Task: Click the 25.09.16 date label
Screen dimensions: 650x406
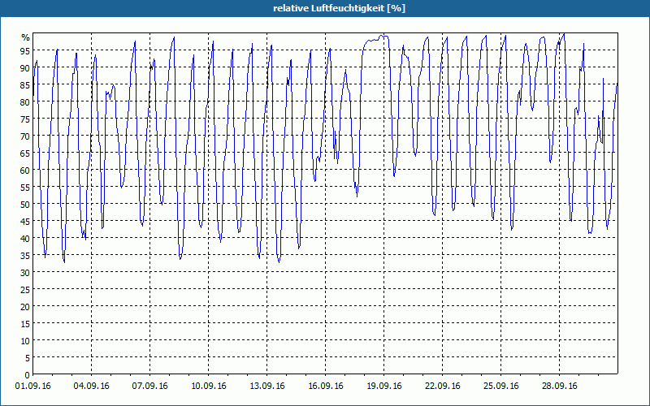Action: [500, 387]
